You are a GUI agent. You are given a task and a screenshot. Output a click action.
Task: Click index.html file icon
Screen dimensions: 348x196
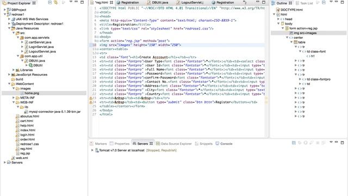tap(17, 130)
